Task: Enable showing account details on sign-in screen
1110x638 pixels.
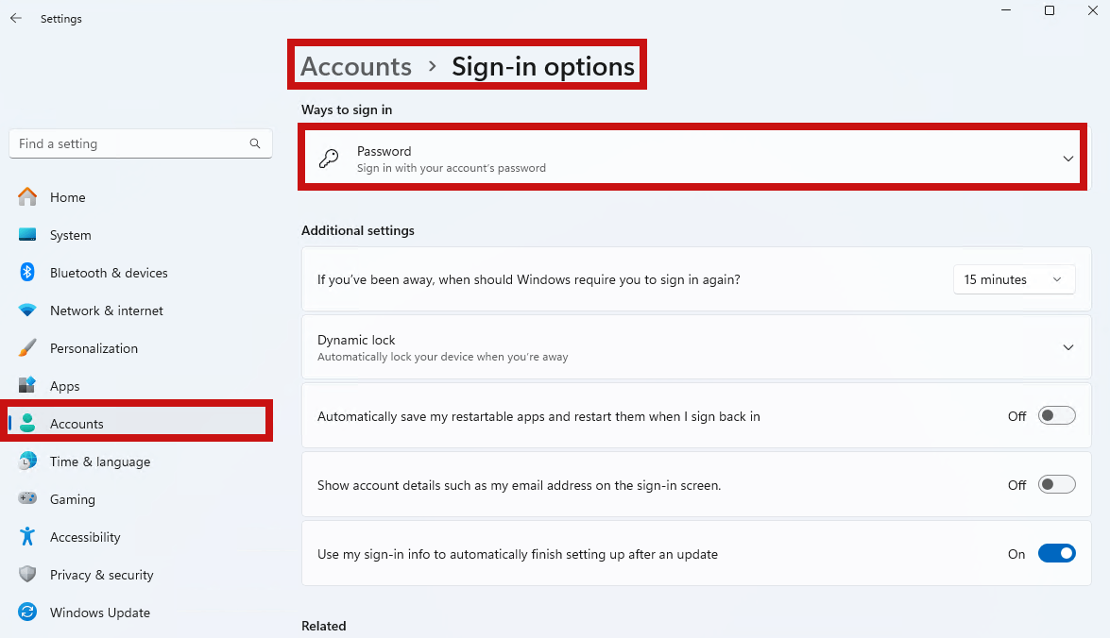Action: click(x=1056, y=484)
